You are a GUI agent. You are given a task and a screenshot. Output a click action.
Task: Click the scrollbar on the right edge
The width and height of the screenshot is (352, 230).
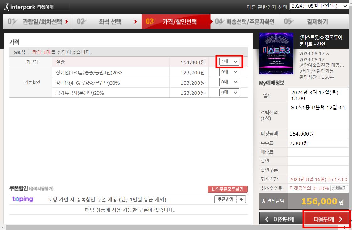[350, 126]
